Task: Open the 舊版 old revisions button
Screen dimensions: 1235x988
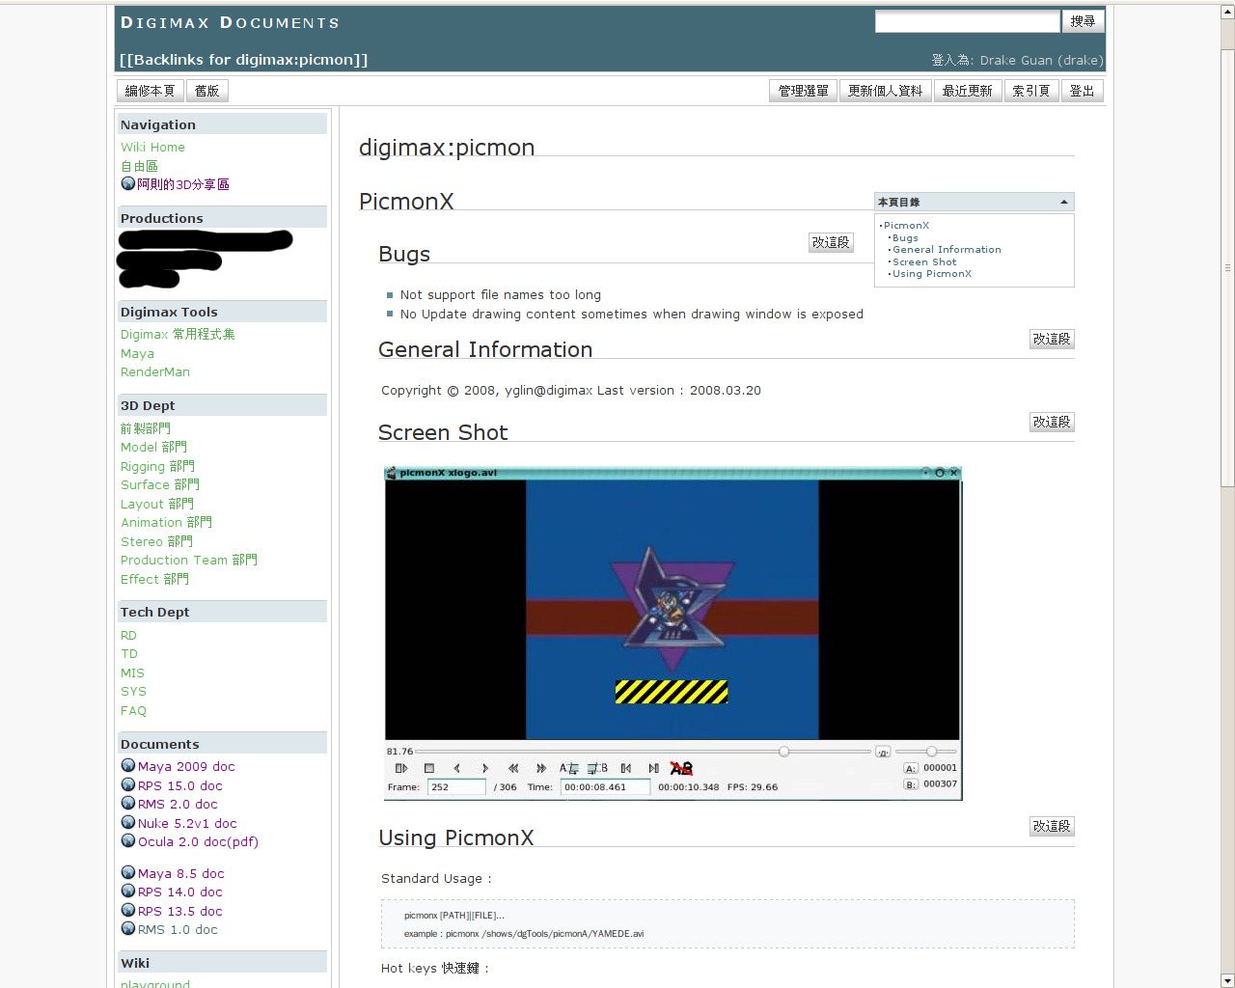Action: point(206,91)
